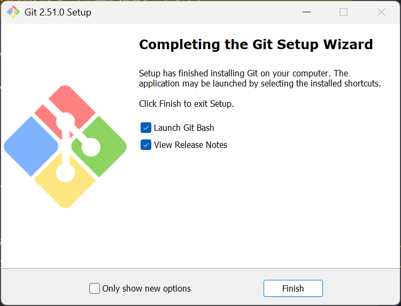401x306 pixels.
Task: Click the "Setup has finished installing Git" paragraph
Action: [259, 79]
